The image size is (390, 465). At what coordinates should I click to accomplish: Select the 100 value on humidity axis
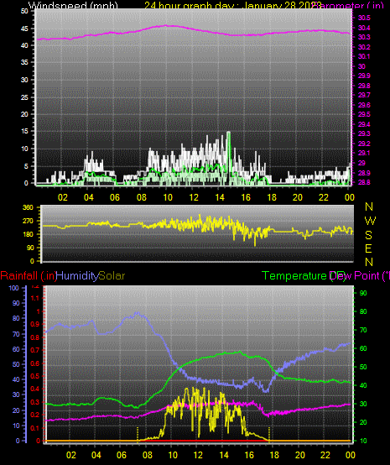pos(13,288)
